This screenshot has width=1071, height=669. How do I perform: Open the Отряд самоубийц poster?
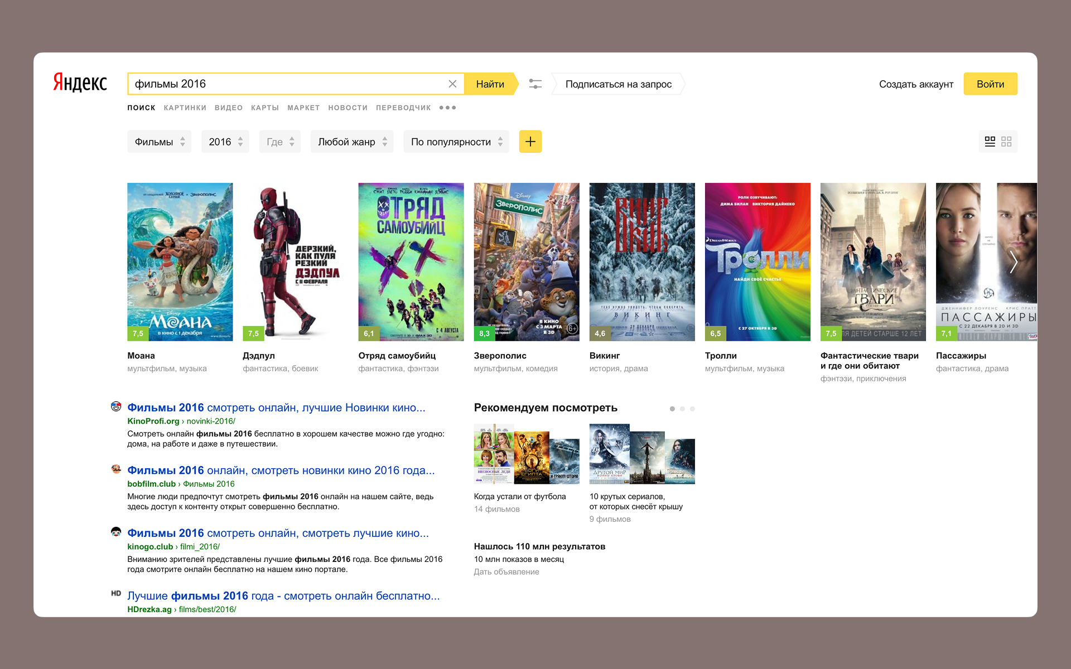pos(411,262)
